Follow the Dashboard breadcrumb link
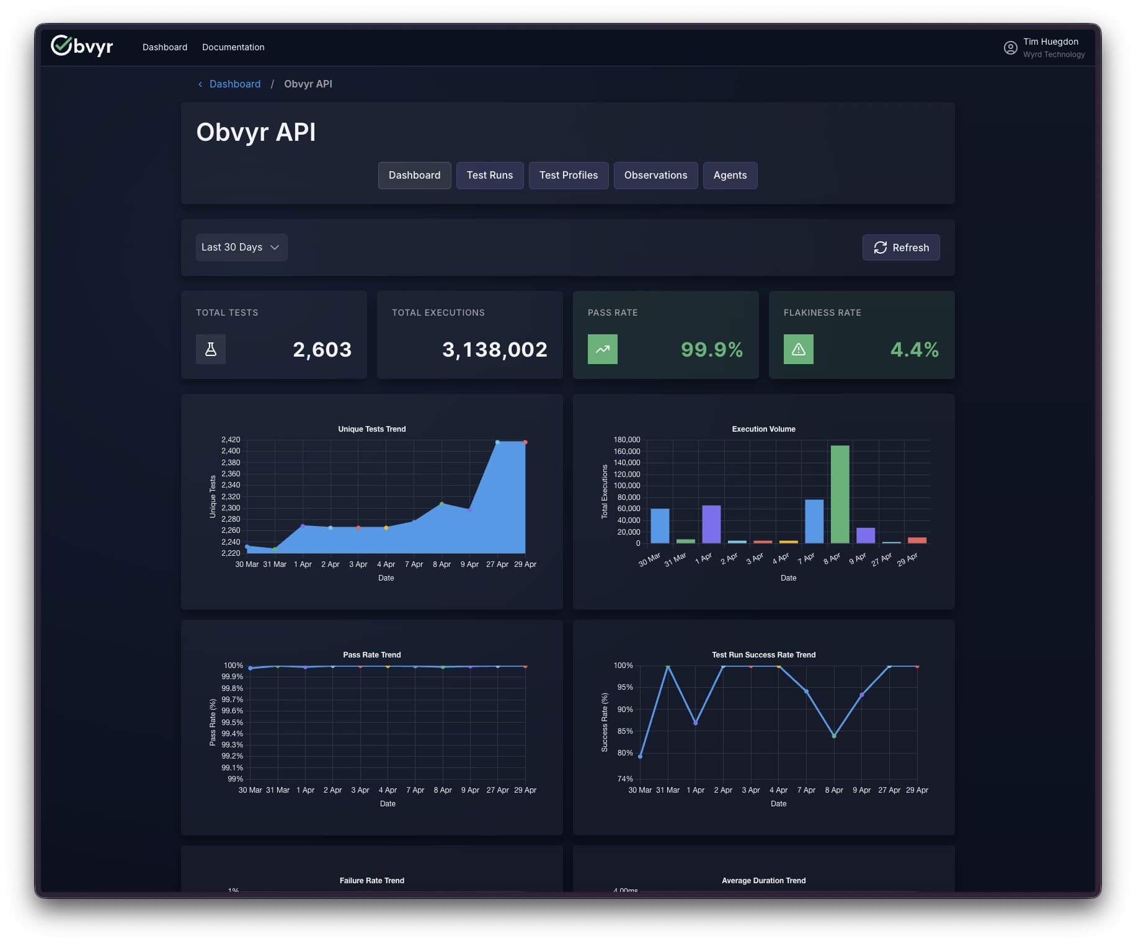 (x=235, y=84)
